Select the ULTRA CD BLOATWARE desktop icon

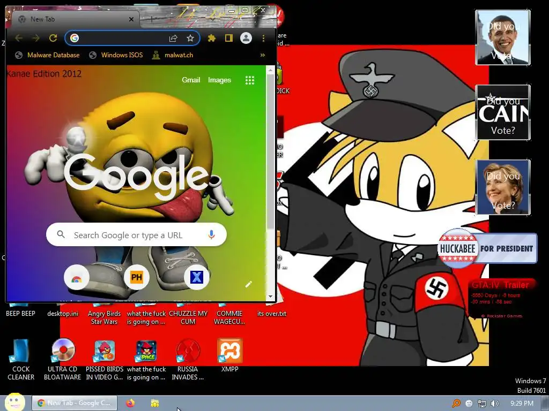pos(63,359)
